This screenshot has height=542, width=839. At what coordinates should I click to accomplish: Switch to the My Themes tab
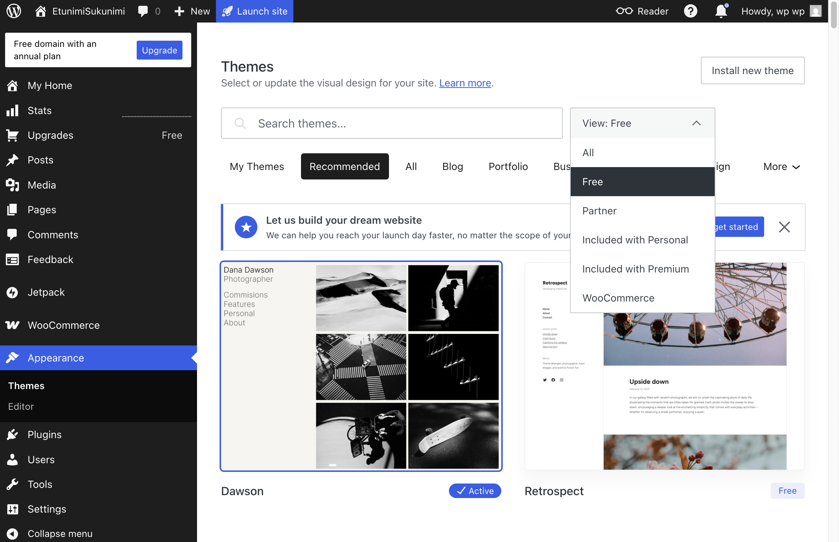tap(257, 166)
